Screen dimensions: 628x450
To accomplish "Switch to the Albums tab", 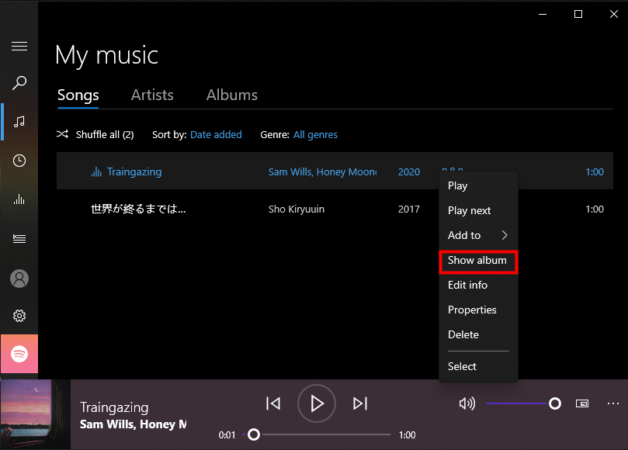I will tap(232, 95).
